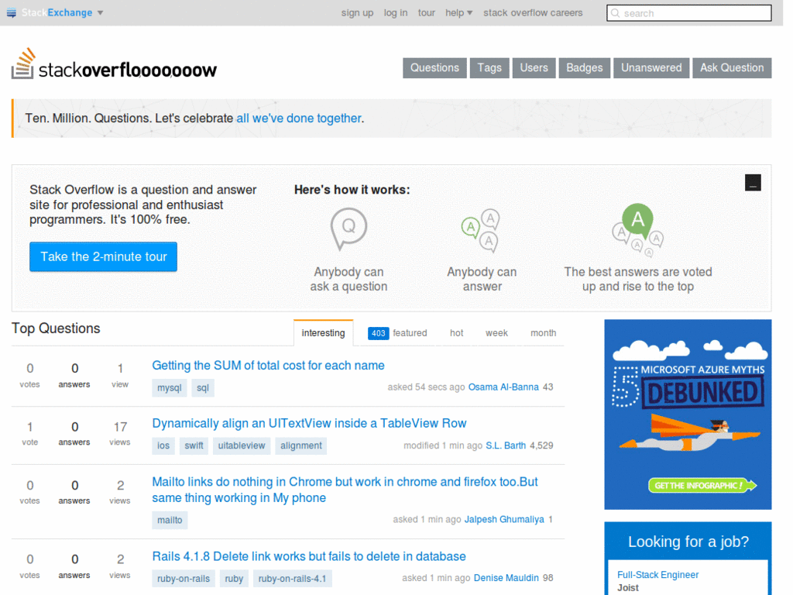Open the Mailto links Chrome question

click(x=345, y=490)
